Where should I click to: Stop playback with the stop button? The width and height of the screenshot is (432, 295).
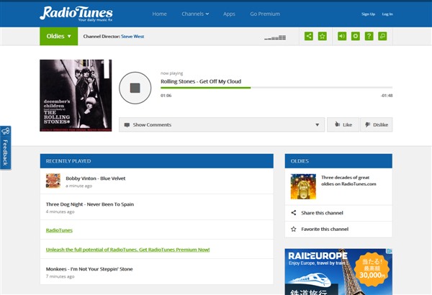[135, 88]
